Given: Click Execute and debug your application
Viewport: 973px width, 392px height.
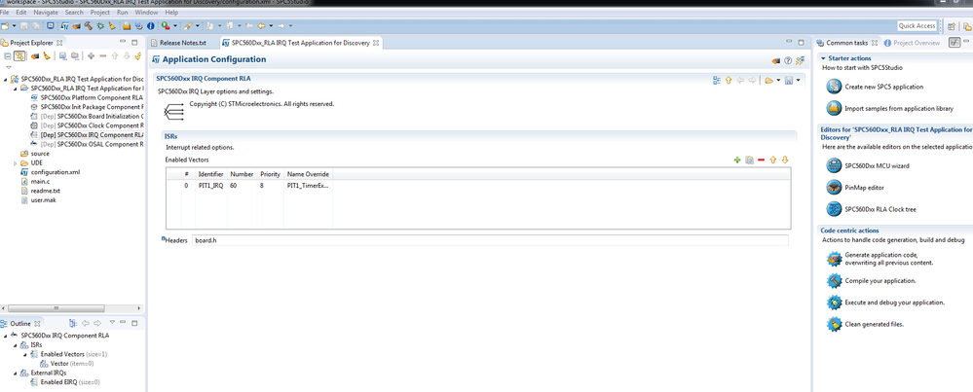Looking at the screenshot, I should click(x=895, y=303).
